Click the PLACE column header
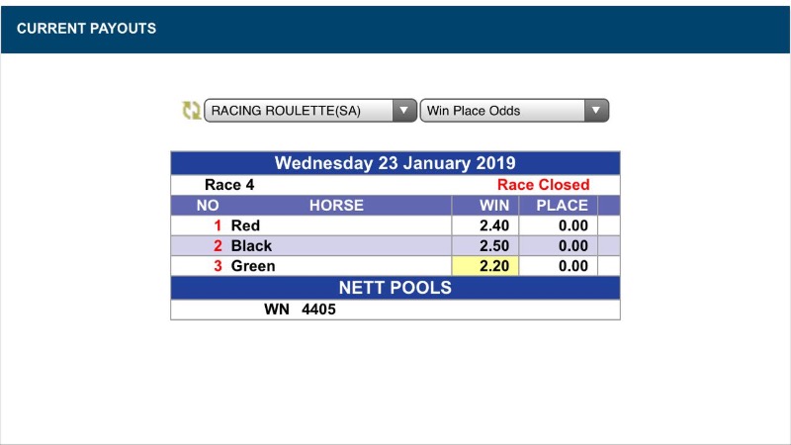Image resolution: width=791 pixels, height=445 pixels. click(561, 206)
